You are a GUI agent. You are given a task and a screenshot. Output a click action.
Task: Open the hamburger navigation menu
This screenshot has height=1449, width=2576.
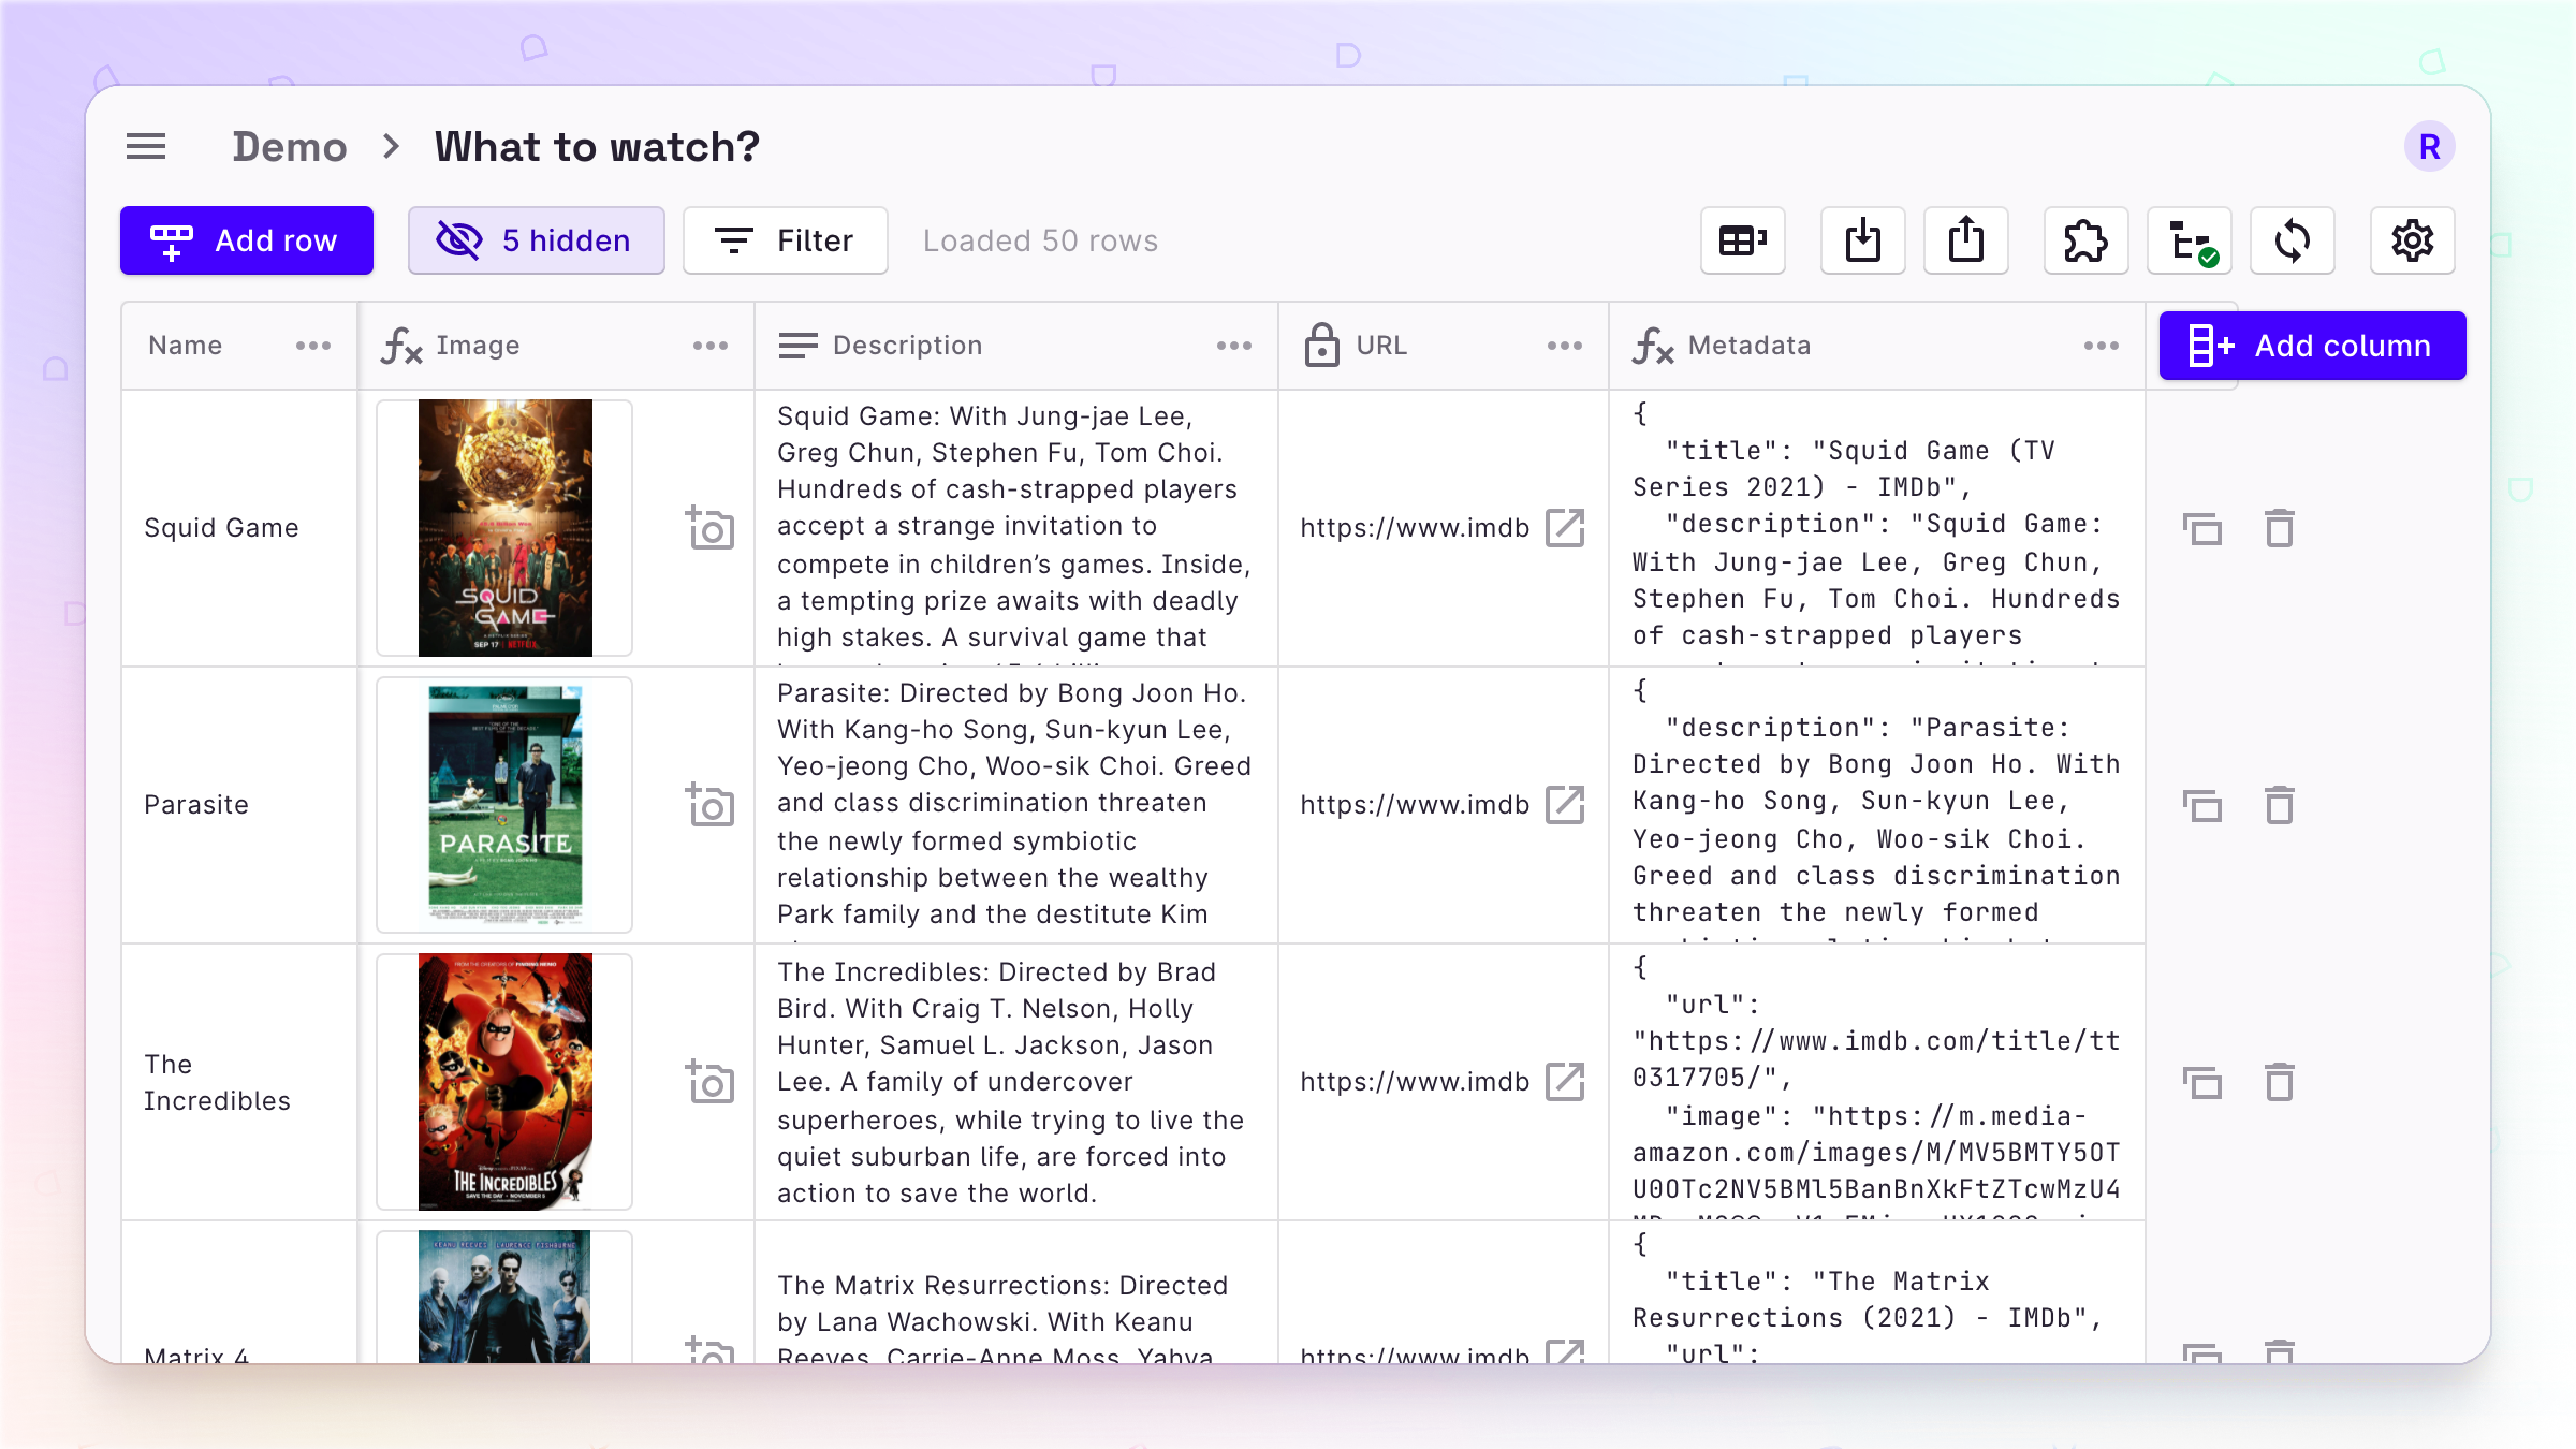point(146,146)
